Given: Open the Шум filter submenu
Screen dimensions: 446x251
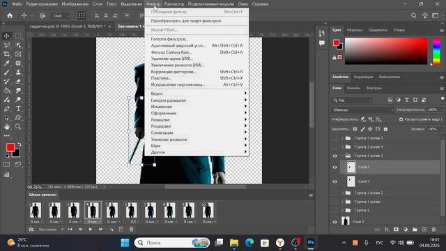Looking at the screenshot, I should click(x=197, y=146).
